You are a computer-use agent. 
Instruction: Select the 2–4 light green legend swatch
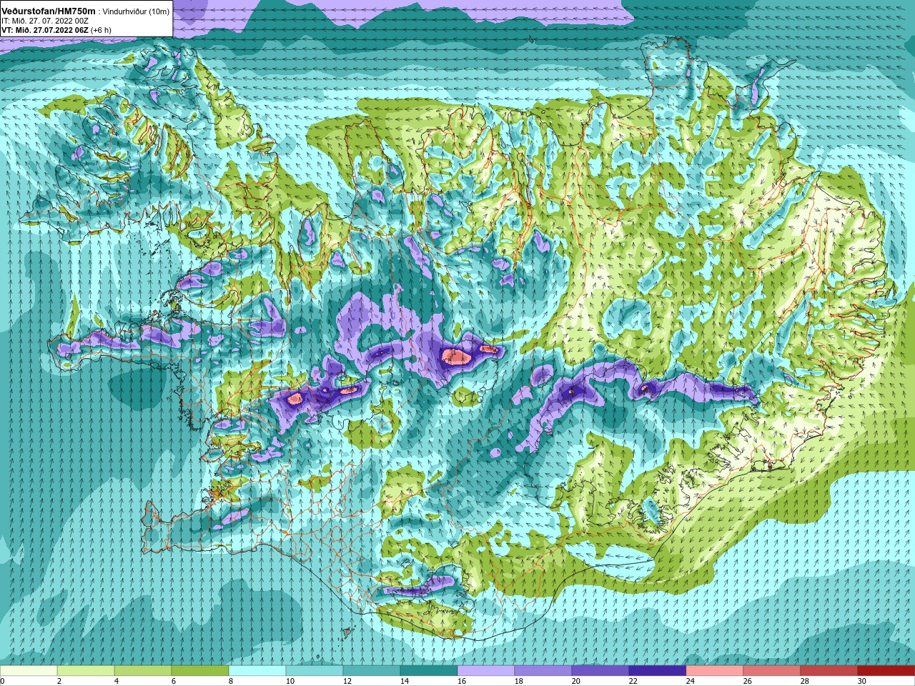coord(86,671)
